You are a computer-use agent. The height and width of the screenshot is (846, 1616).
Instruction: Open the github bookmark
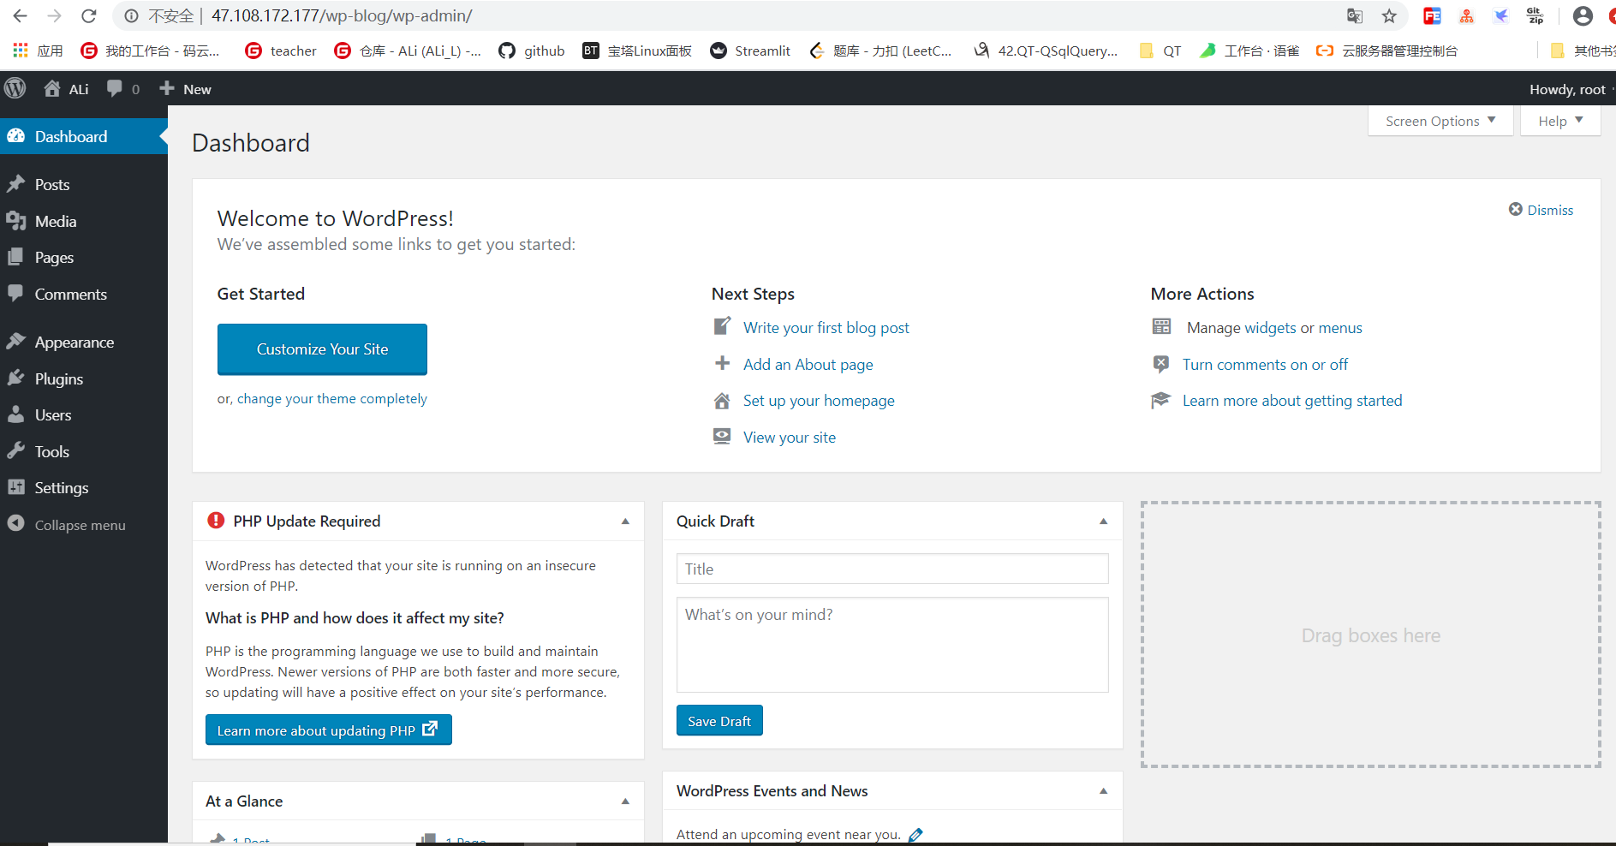click(x=532, y=51)
